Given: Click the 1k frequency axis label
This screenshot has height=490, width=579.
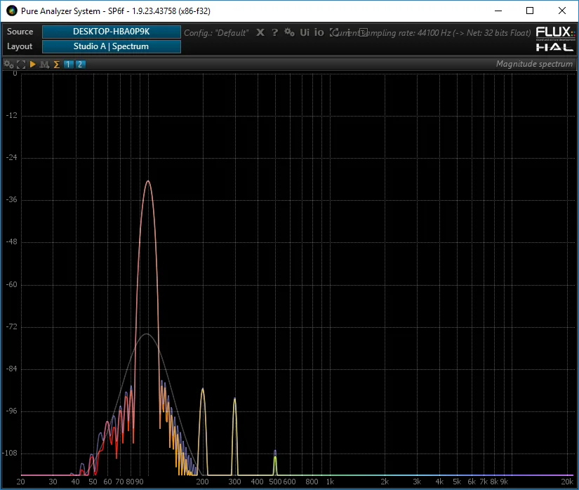Looking at the screenshot, I should click(x=330, y=482).
